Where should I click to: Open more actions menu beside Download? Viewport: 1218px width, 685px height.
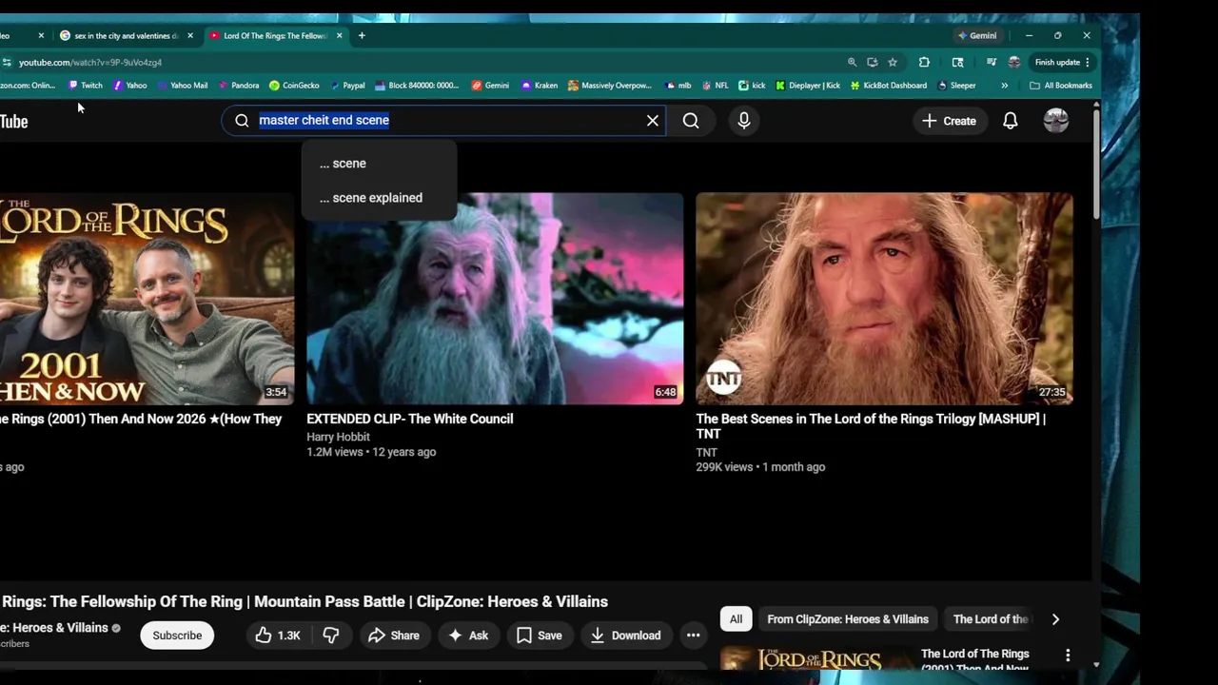coord(693,636)
